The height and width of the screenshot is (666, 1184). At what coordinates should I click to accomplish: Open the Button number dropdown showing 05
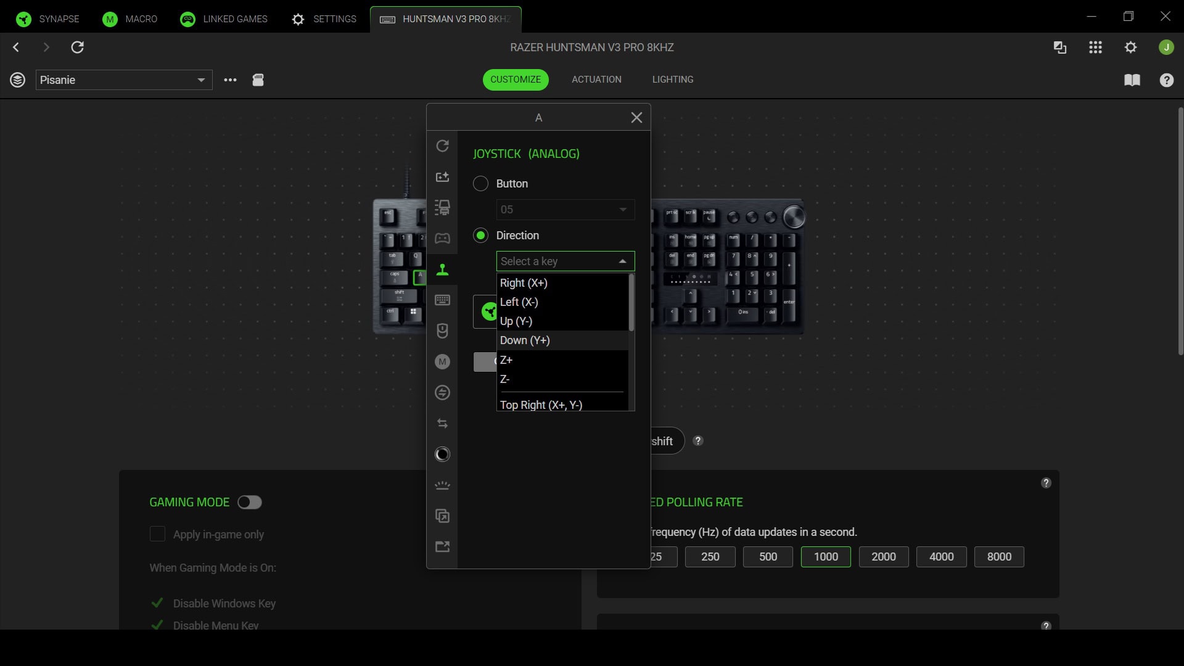565,210
